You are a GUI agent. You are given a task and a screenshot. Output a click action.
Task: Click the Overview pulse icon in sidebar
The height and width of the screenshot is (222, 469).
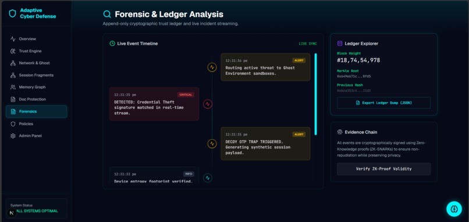pyautogui.click(x=13, y=39)
